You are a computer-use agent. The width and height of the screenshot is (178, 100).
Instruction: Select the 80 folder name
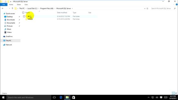(29, 16)
